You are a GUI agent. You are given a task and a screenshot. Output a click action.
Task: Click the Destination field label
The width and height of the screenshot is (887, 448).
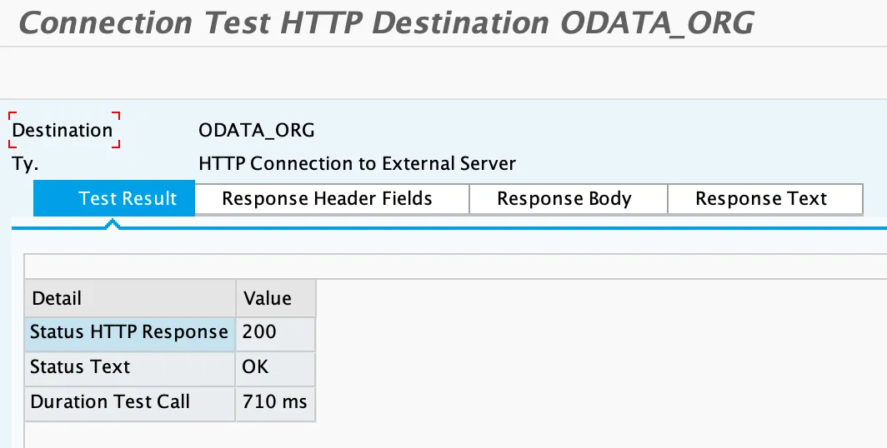click(x=63, y=131)
